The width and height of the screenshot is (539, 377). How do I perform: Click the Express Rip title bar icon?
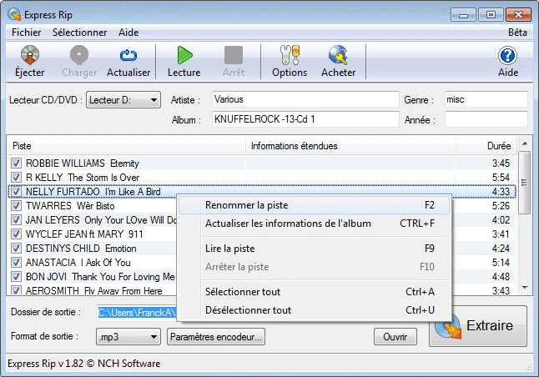pyautogui.click(x=14, y=15)
